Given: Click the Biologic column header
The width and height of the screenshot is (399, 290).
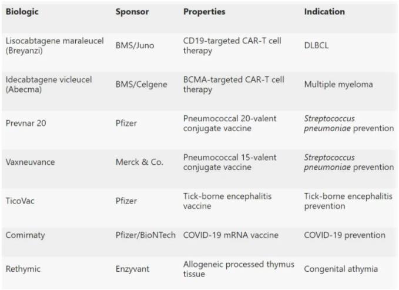Looking at the screenshot, I should point(23,12).
